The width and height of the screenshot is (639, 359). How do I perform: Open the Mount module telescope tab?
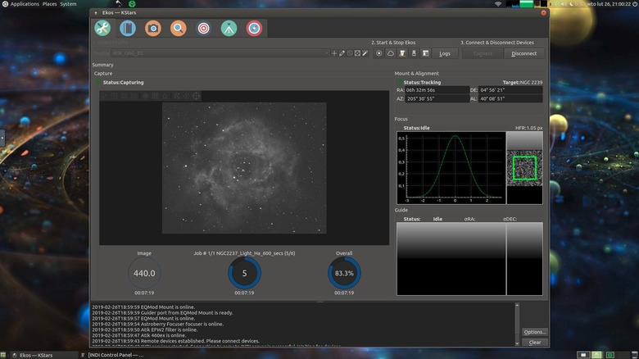click(229, 29)
